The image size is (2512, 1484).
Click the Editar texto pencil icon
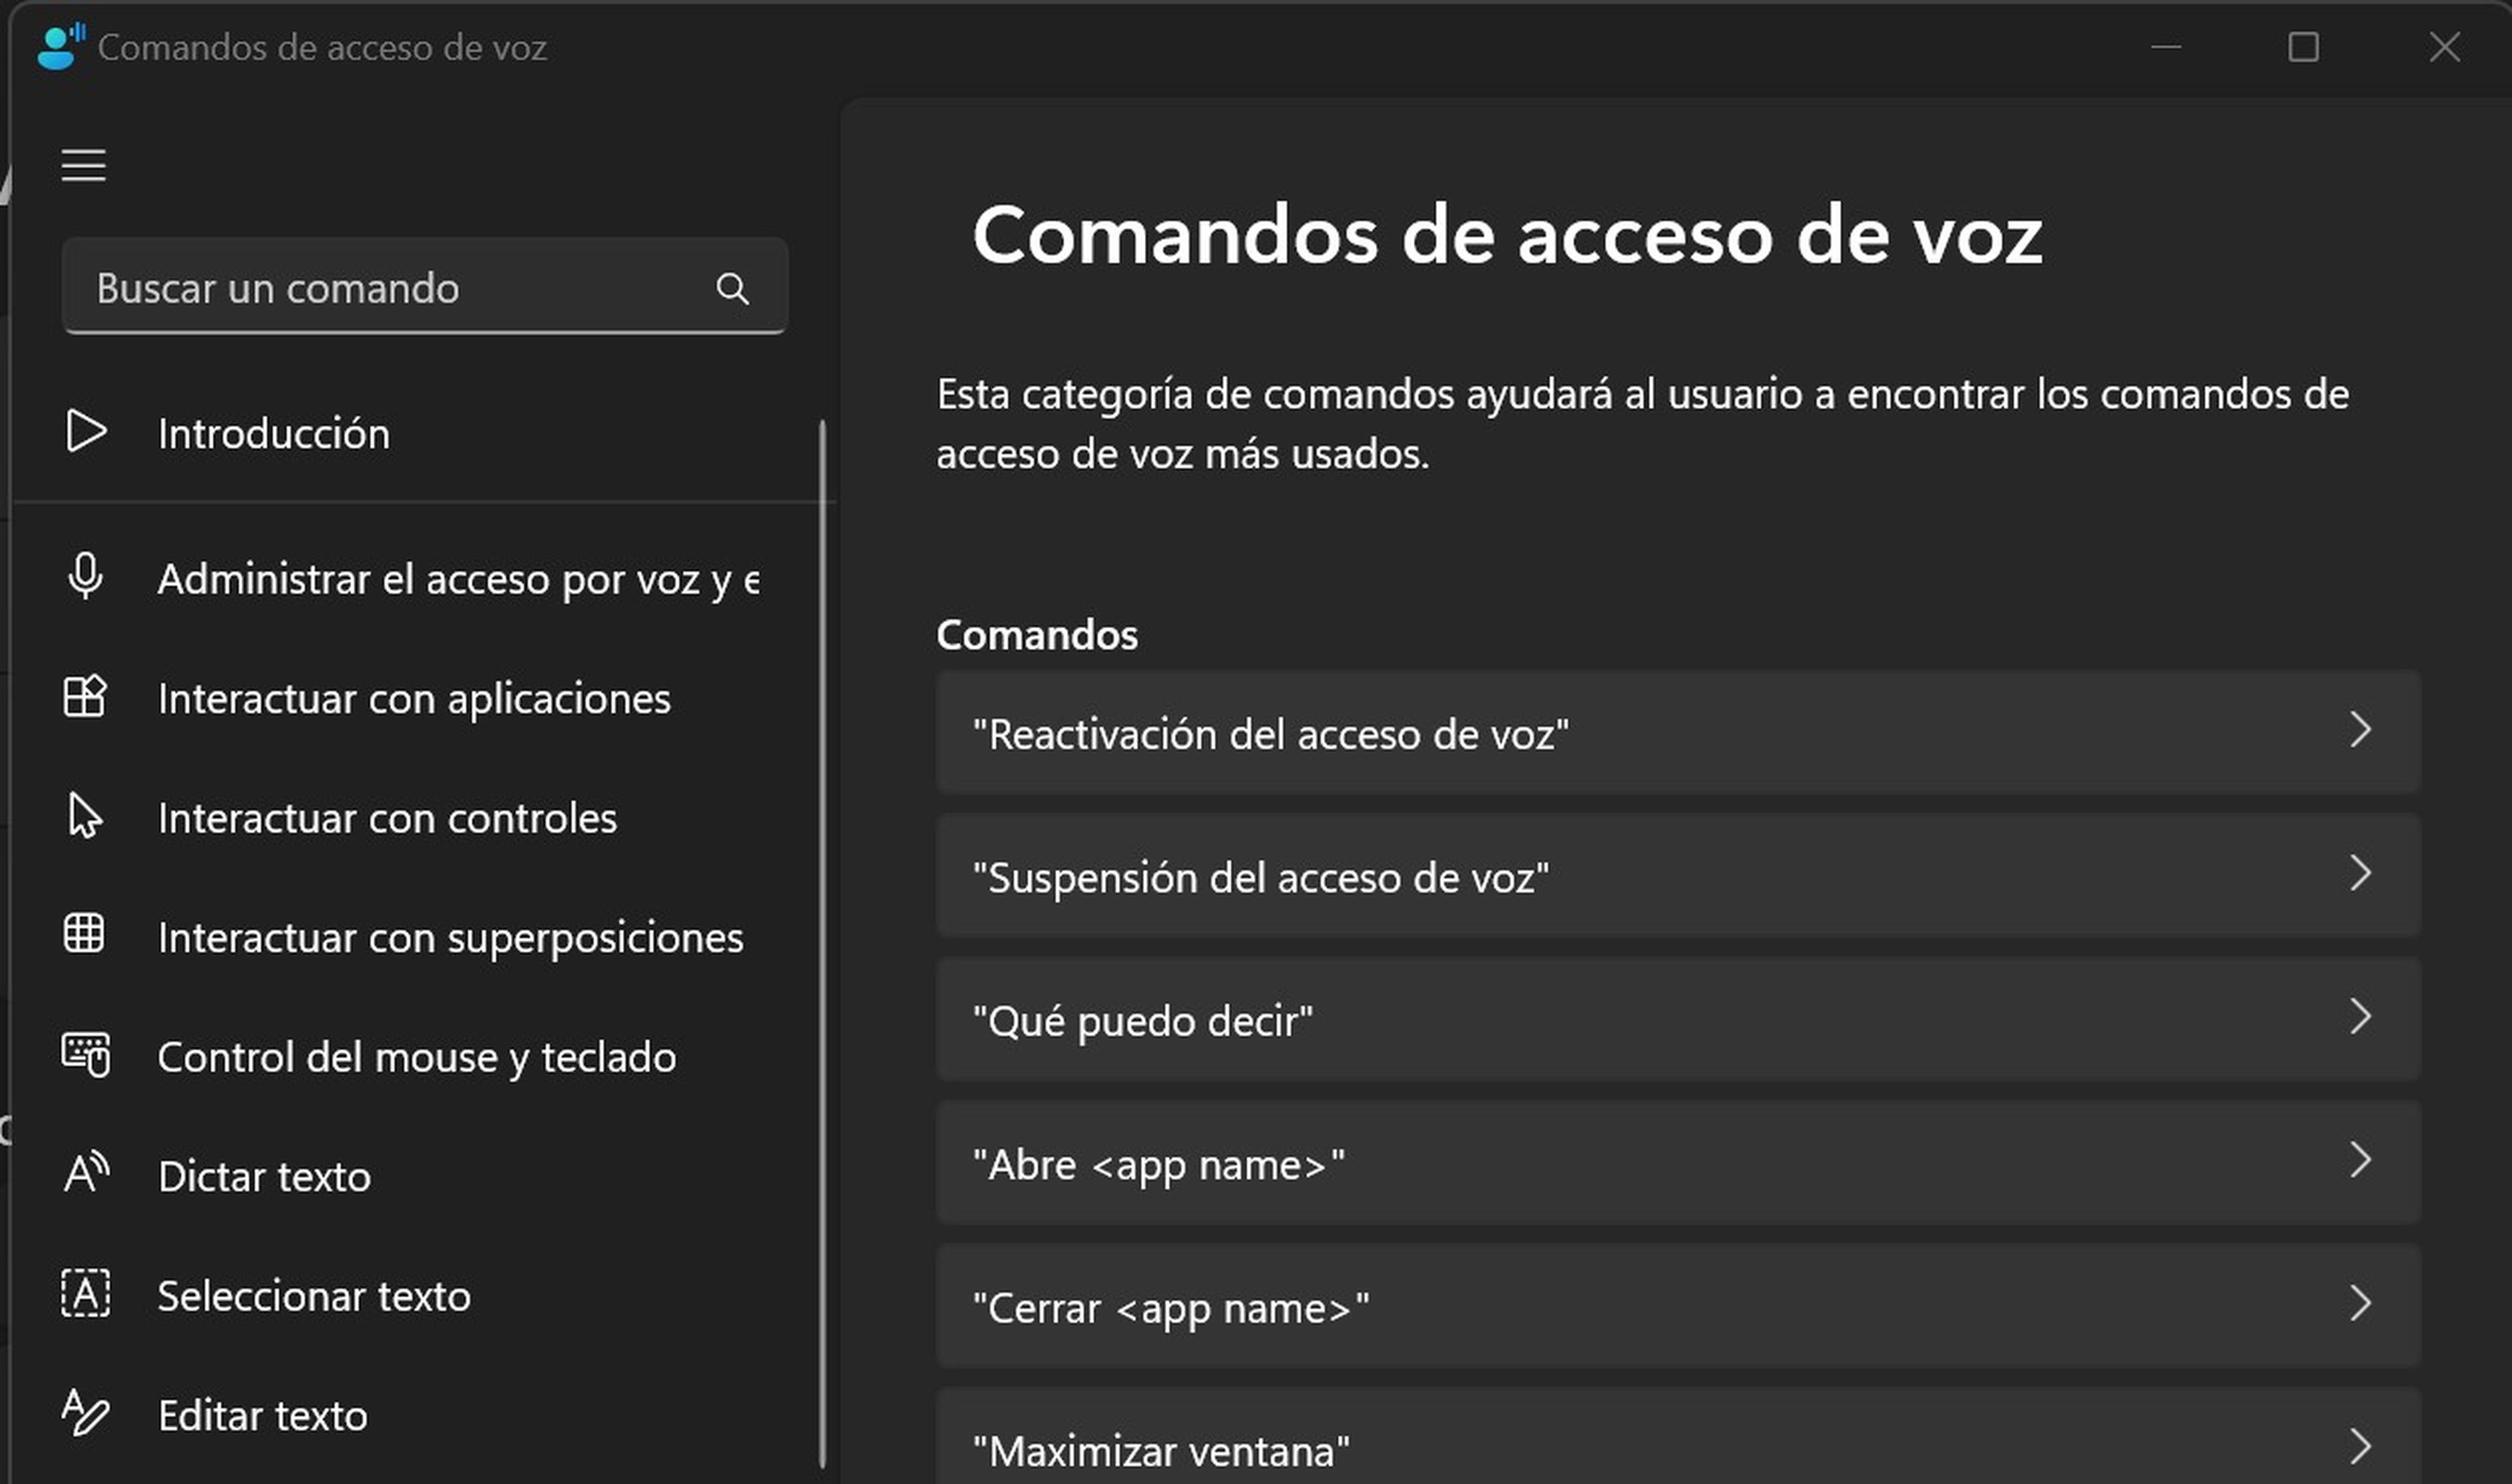(85, 1413)
